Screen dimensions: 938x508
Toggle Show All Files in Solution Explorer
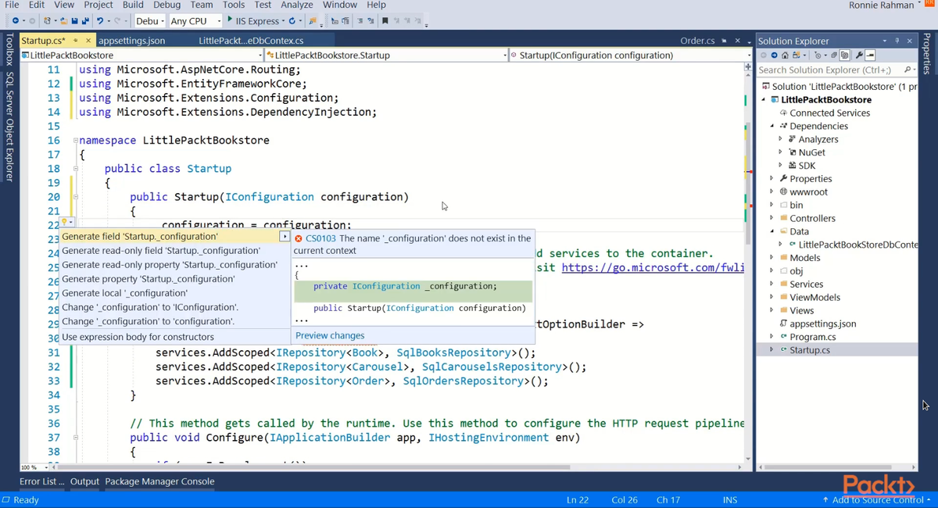845,55
